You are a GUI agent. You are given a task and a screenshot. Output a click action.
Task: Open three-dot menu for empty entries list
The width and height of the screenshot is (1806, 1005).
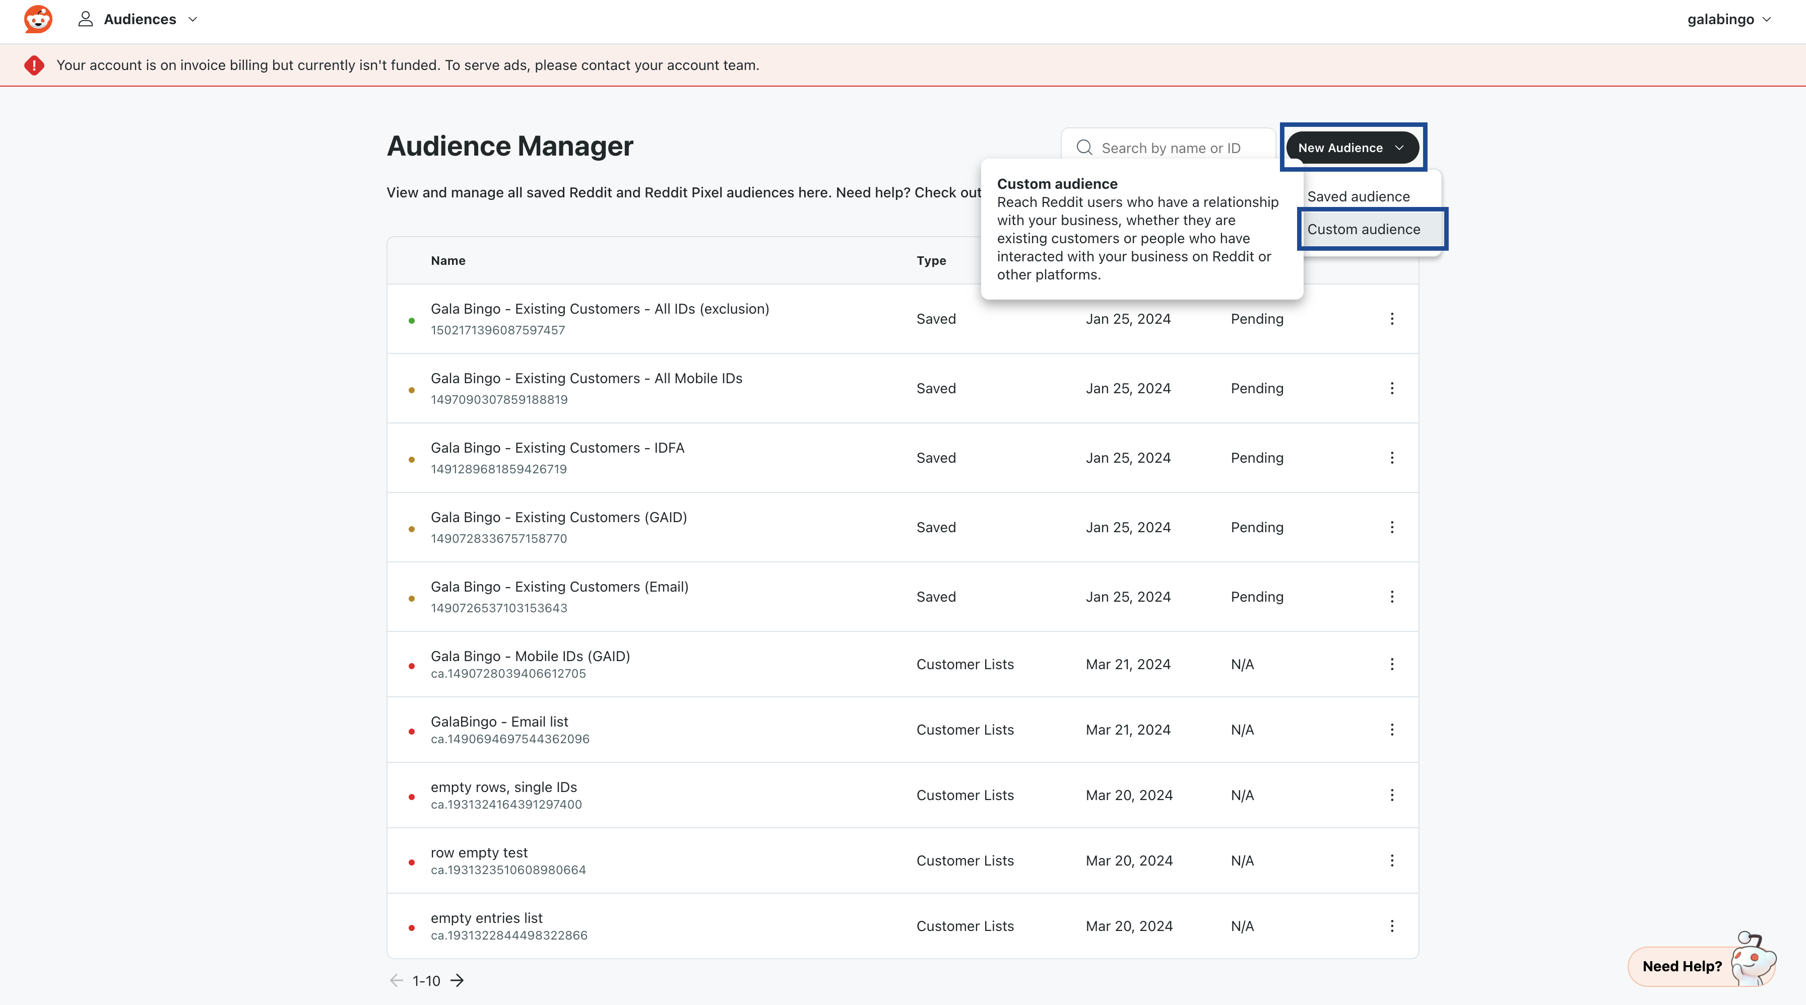coord(1392,926)
